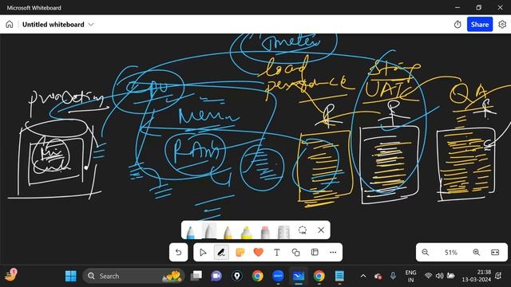
Task: Open the Notepad icon in taskbar
Action: (339, 276)
